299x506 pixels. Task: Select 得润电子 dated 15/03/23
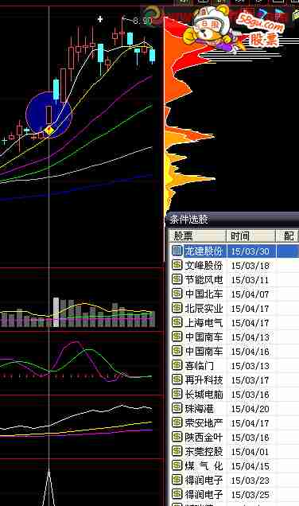[234, 480]
